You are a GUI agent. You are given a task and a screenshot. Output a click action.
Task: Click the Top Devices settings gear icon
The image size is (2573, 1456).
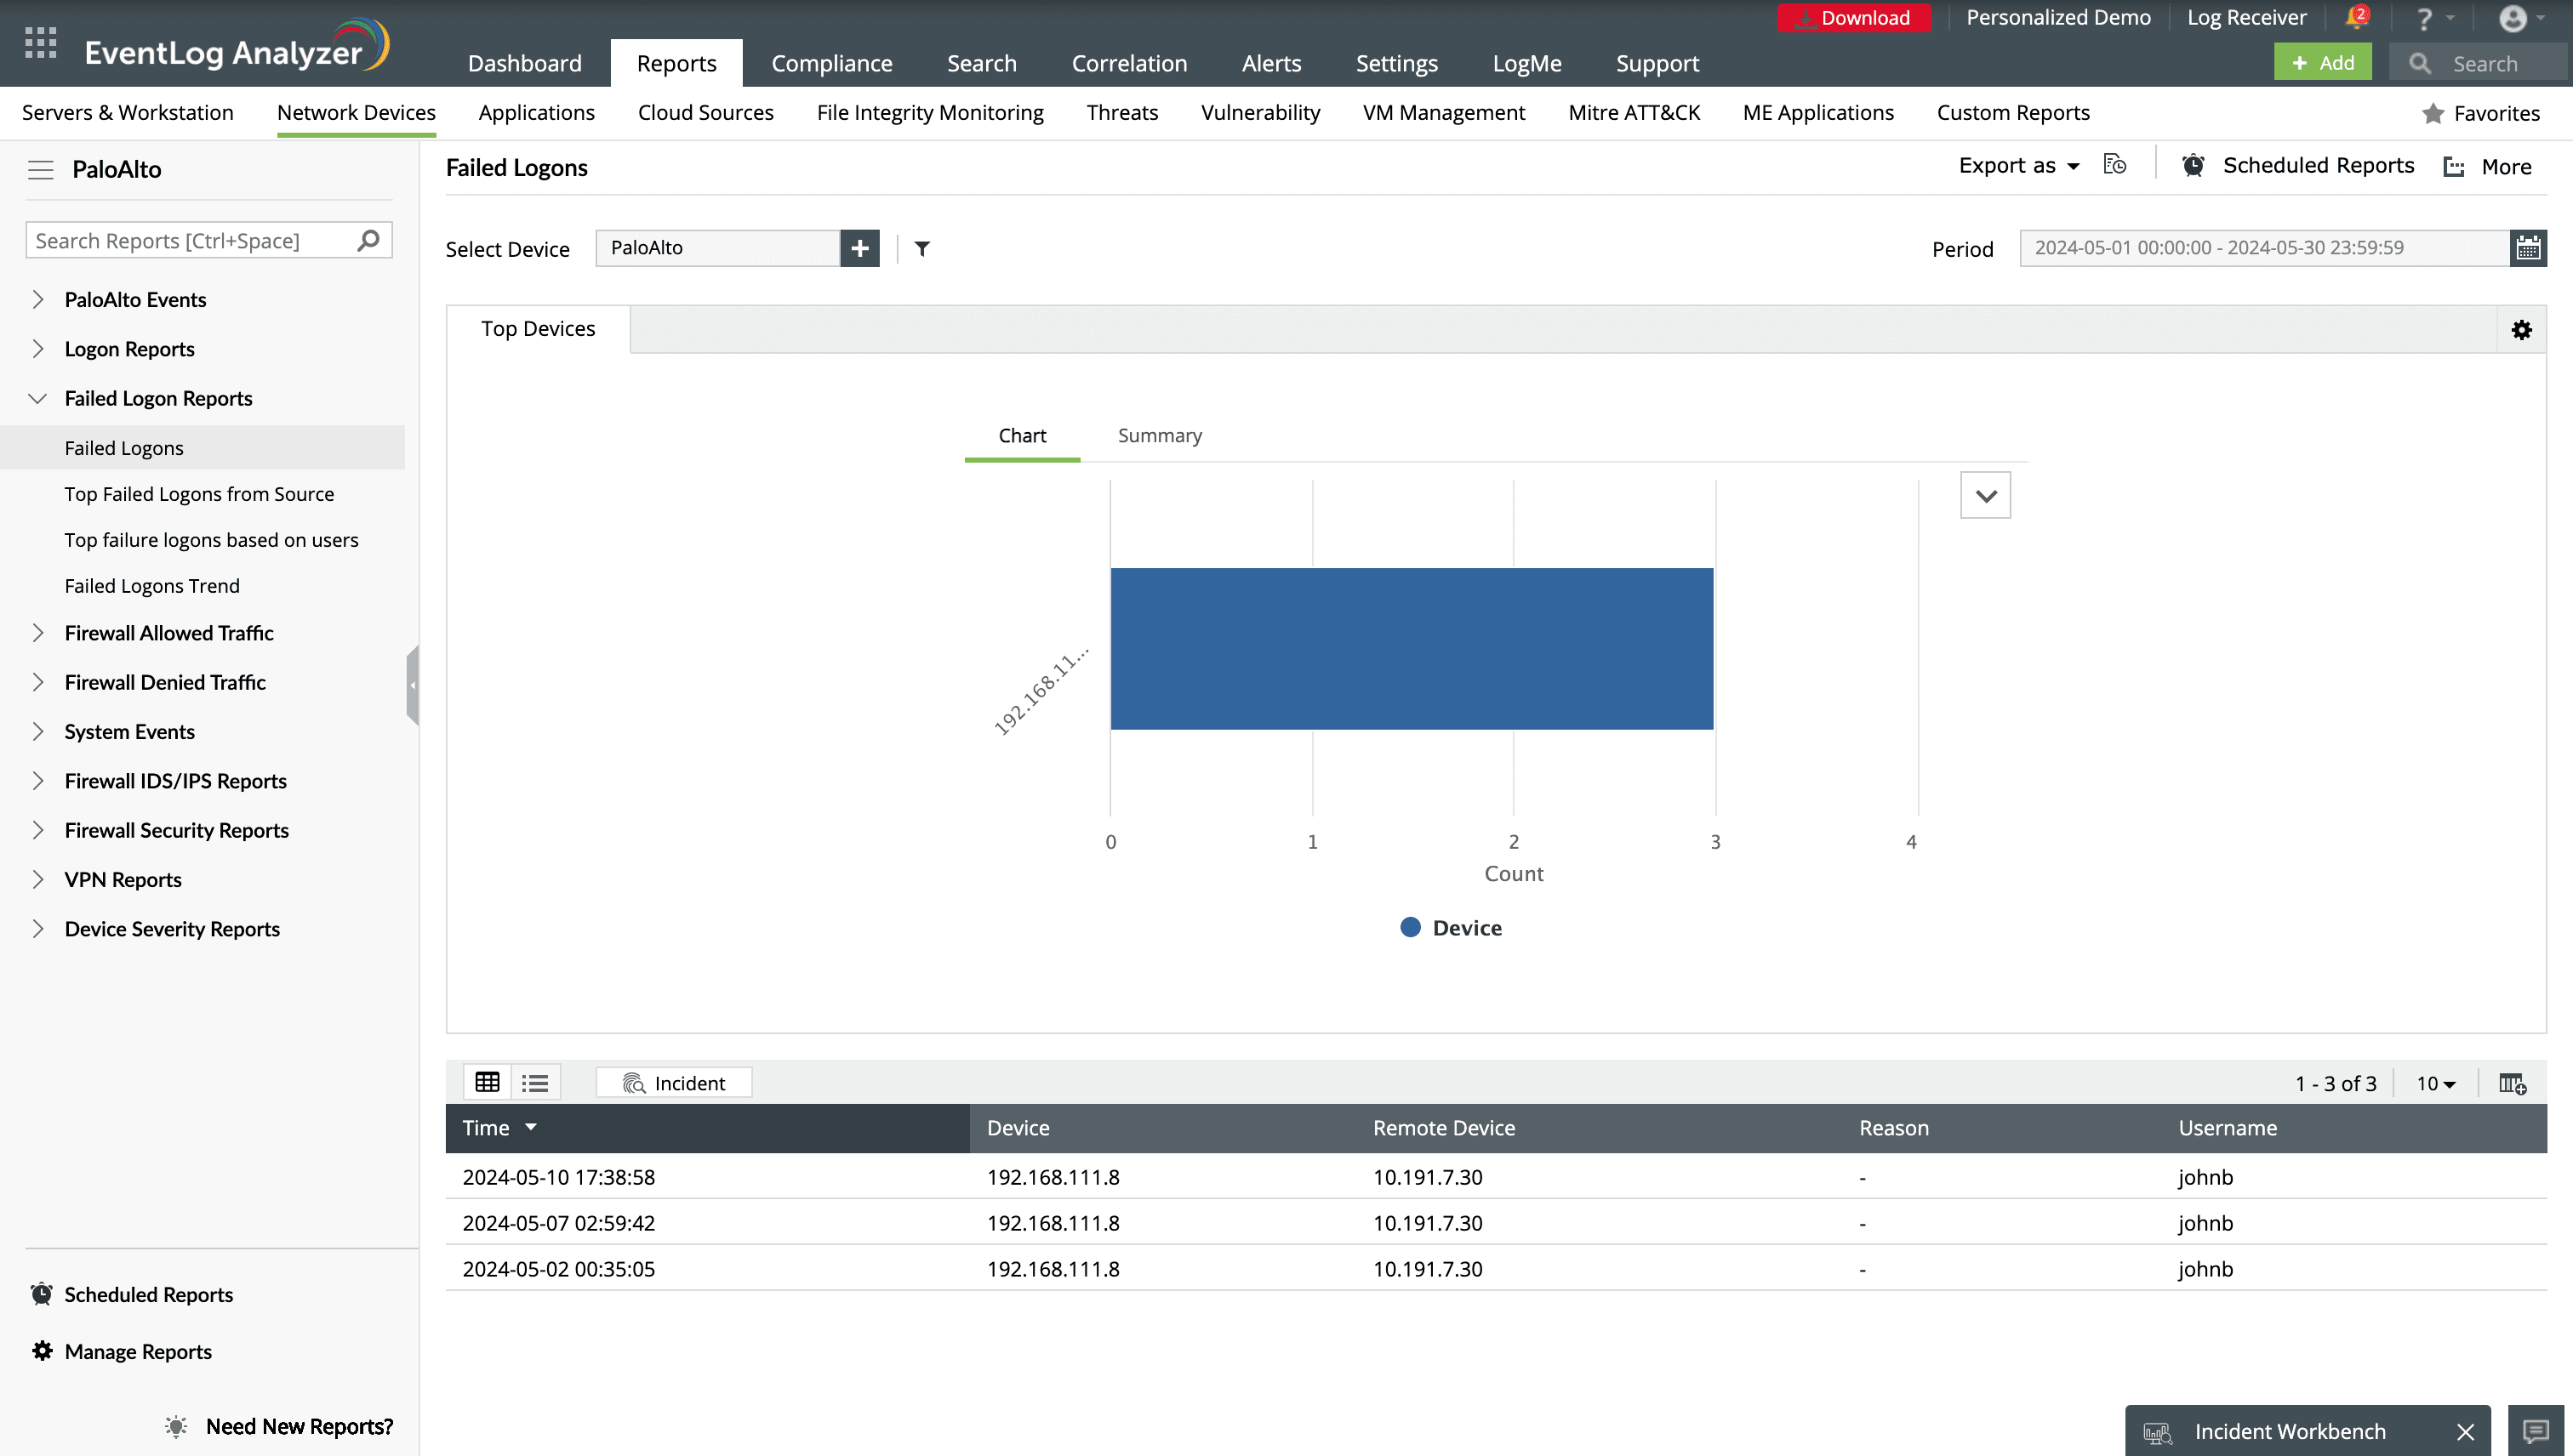pyautogui.click(x=2521, y=330)
